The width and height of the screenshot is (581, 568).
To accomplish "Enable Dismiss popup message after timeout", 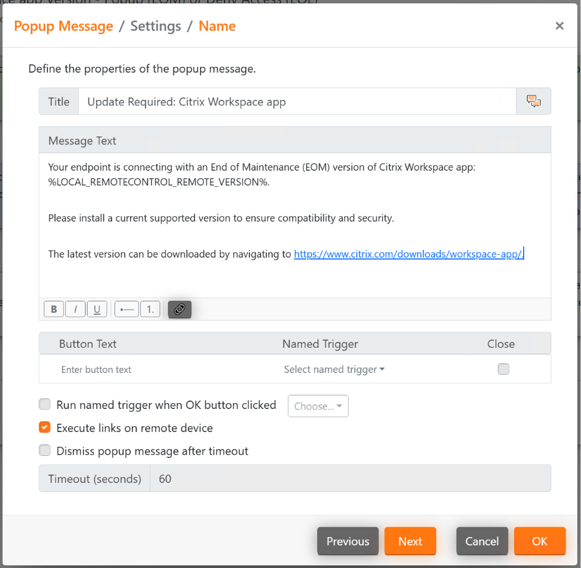I will click(x=45, y=450).
